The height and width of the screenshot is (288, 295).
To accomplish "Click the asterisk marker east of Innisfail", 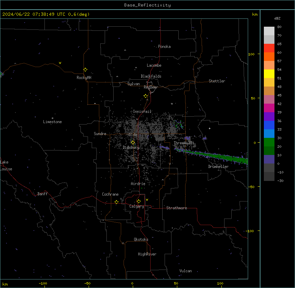I will coord(172,104).
